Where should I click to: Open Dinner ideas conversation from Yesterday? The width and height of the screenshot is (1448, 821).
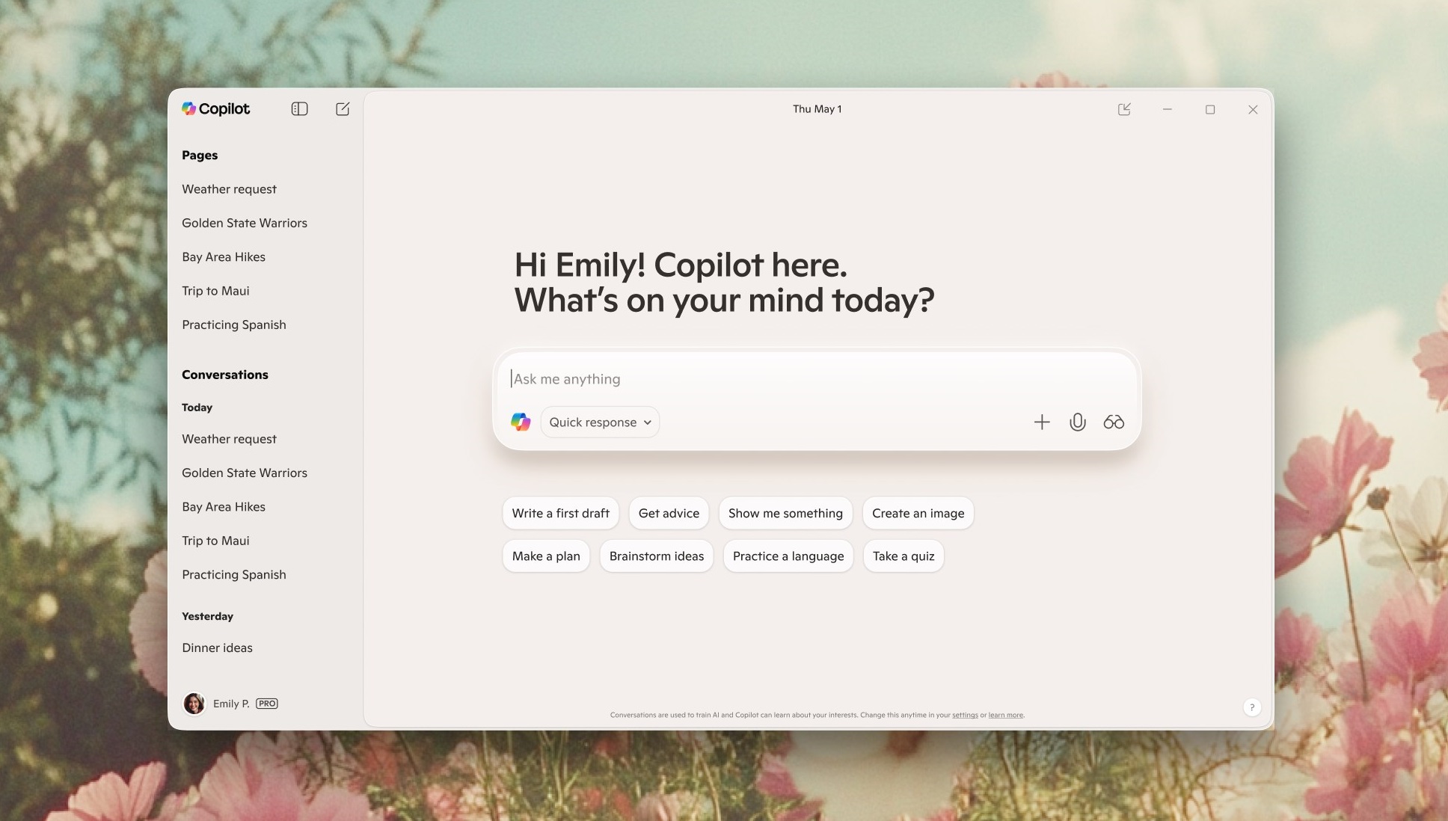click(x=217, y=648)
